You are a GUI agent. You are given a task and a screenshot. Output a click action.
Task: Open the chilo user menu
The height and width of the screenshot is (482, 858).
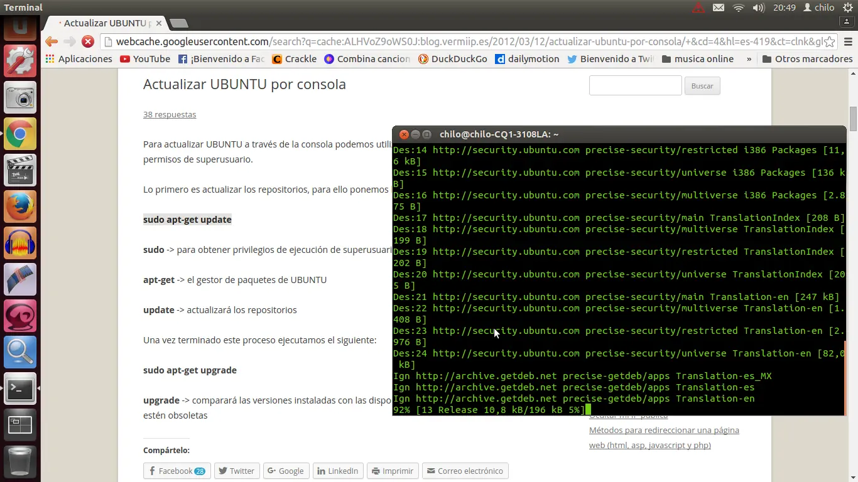pos(818,8)
